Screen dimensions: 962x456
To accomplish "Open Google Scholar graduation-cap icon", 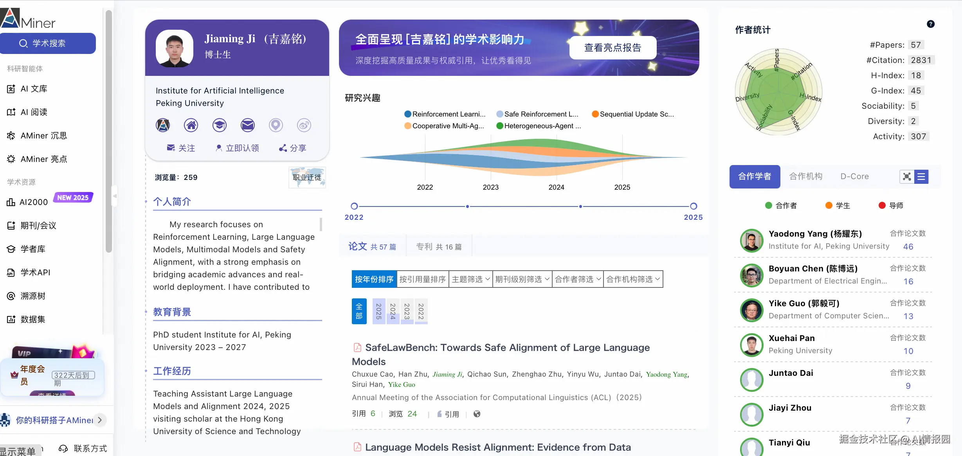I will [219, 125].
